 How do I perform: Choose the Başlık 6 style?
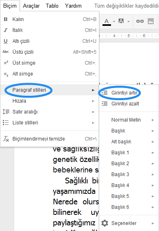click(x=129, y=207)
